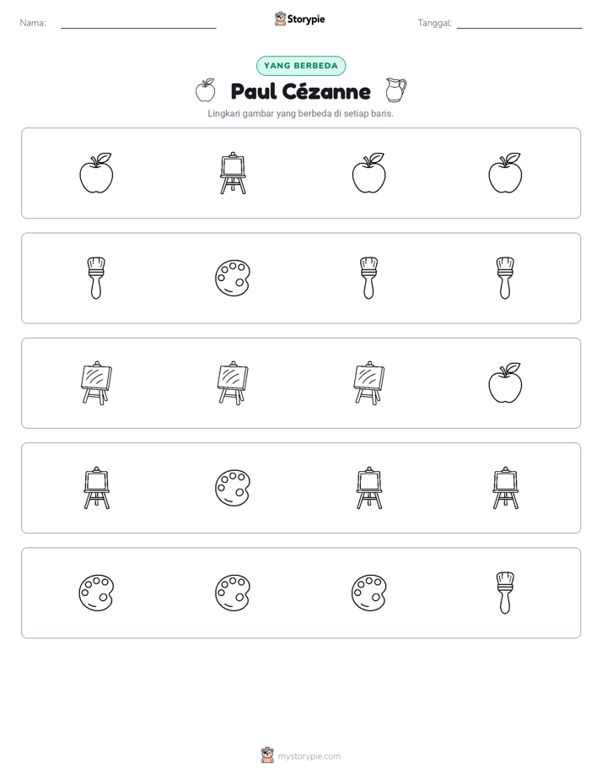The image size is (602, 780).
Task: Circle the paintbrush in the fifth row
Action: [x=505, y=593]
